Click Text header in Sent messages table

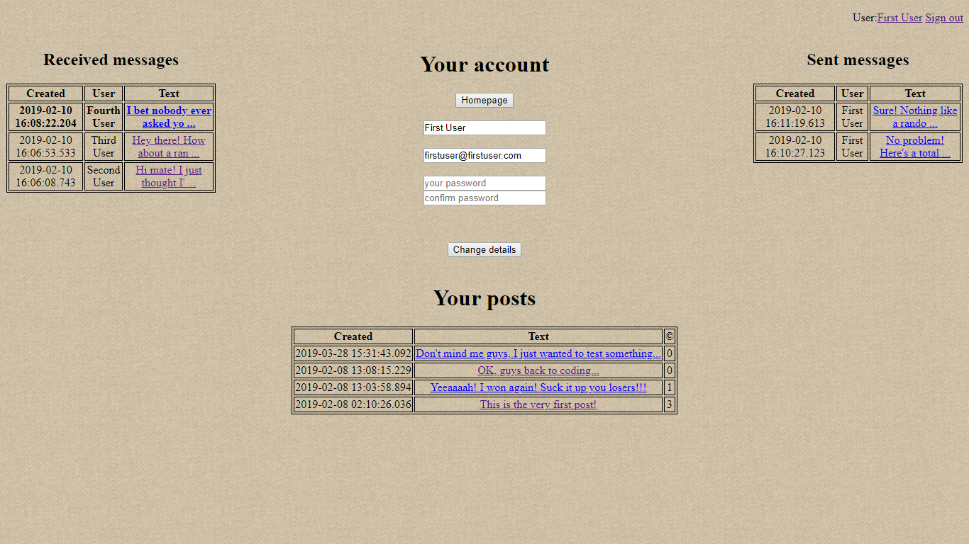(x=915, y=93)
